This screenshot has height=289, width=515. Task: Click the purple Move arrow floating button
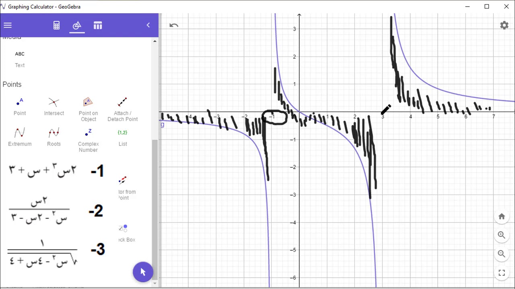(x=143, y=272)
